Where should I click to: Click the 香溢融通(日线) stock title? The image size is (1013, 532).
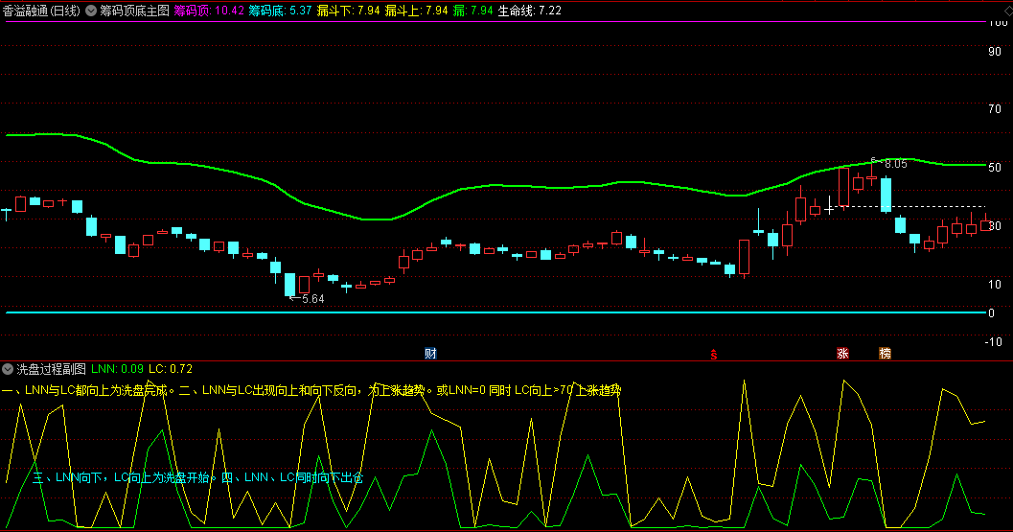click(42, 11)
